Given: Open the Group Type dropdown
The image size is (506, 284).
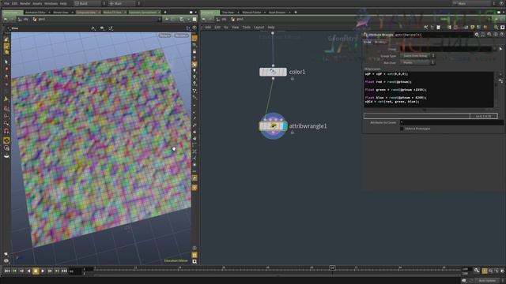Looking at the screenshot, I should point(417,56).
